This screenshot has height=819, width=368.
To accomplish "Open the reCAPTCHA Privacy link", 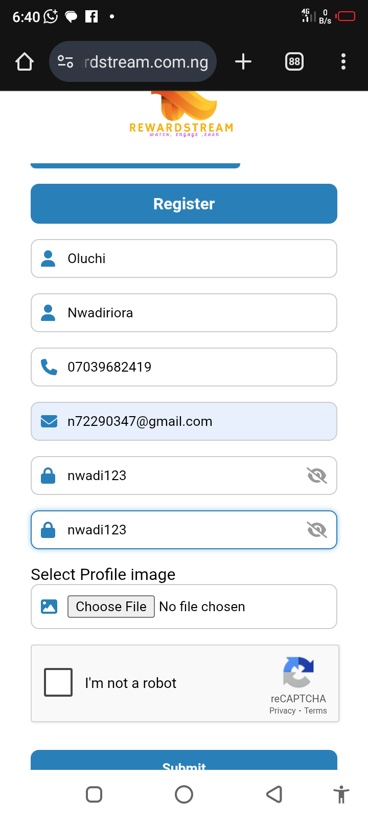I will pos(282,710).
